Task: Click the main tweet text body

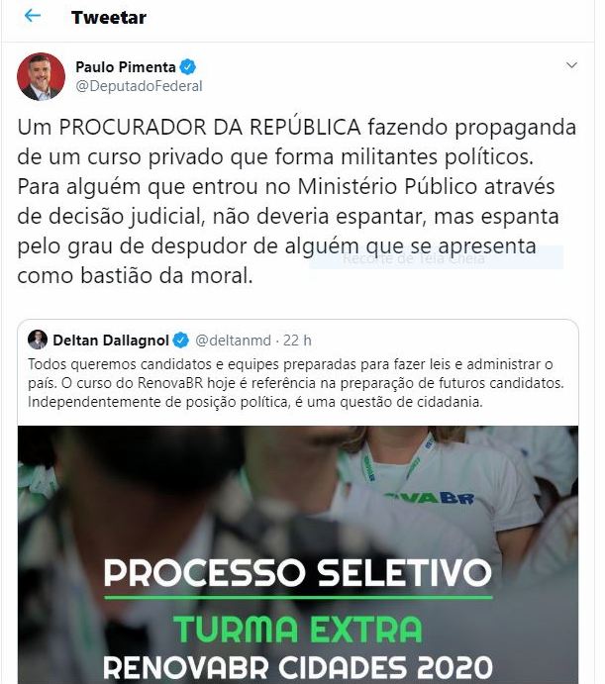Action: coord(297,201)
